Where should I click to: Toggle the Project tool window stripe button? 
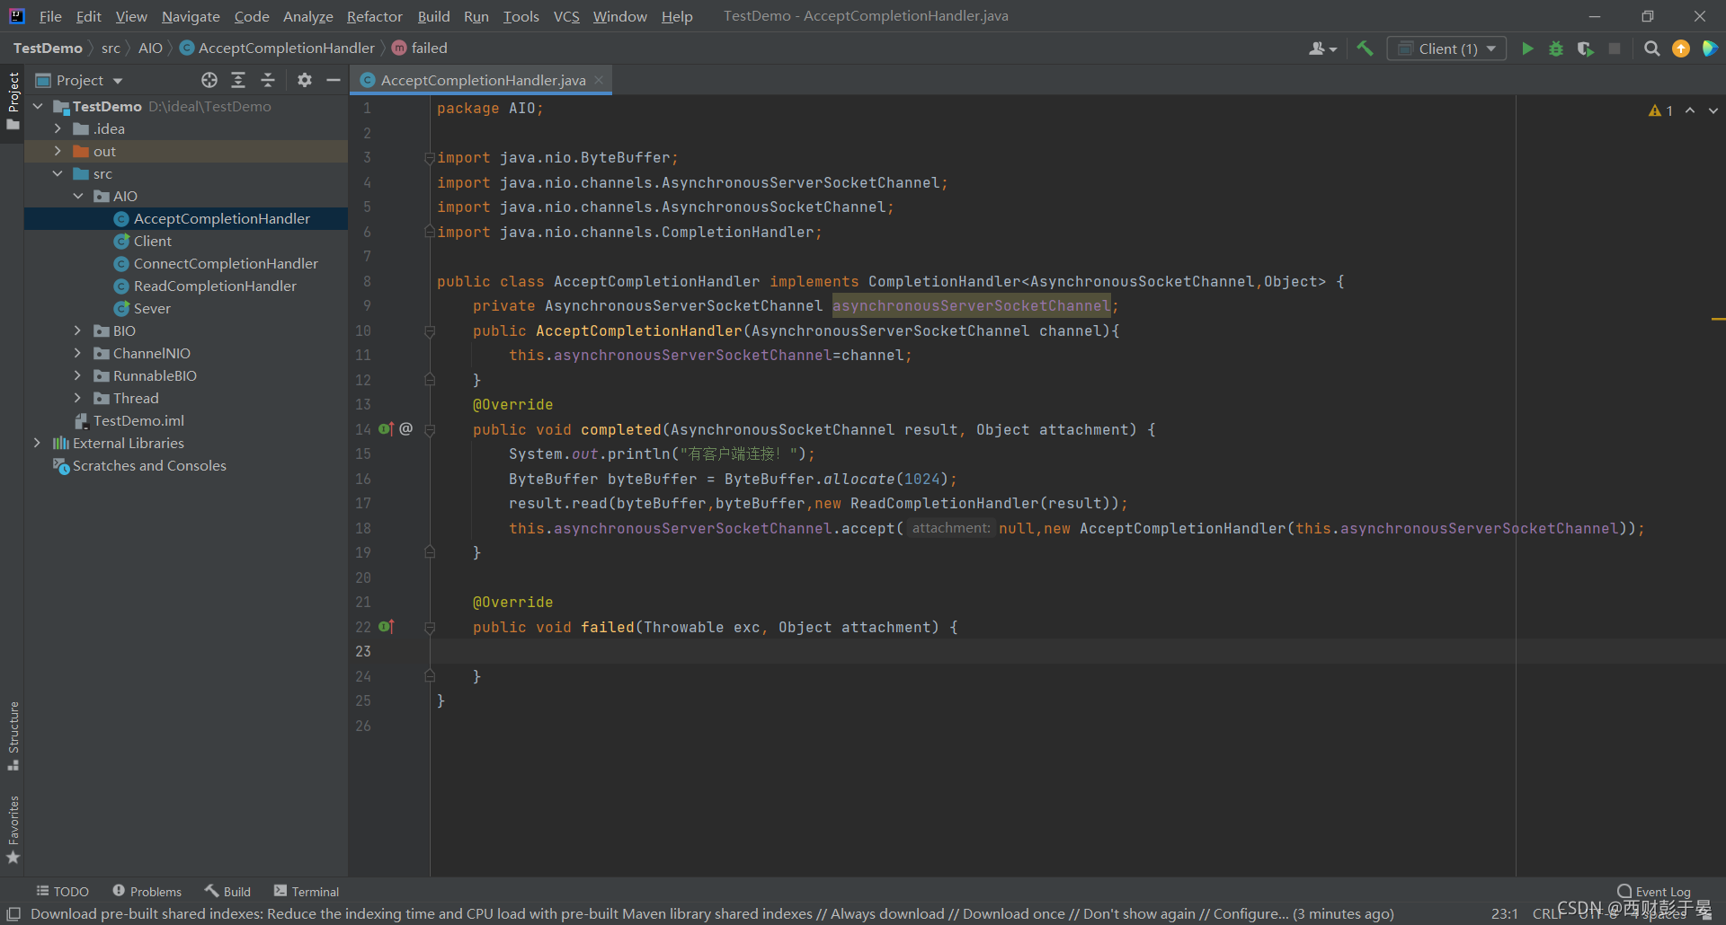pos(13,101)
